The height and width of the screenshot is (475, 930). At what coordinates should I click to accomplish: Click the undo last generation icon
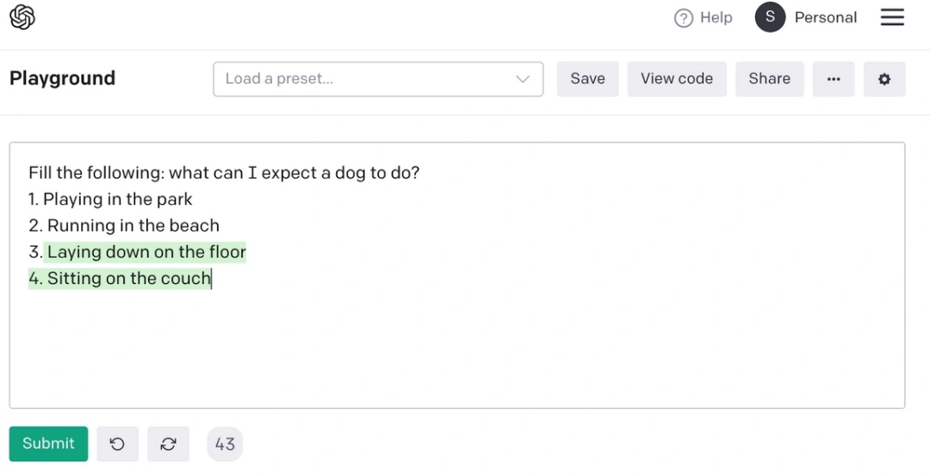pyautogui.click(x=117, y=444)
